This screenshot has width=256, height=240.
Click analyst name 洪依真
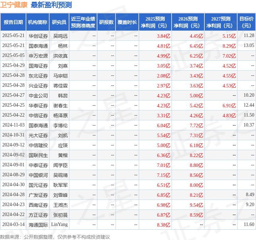(60, 56)
